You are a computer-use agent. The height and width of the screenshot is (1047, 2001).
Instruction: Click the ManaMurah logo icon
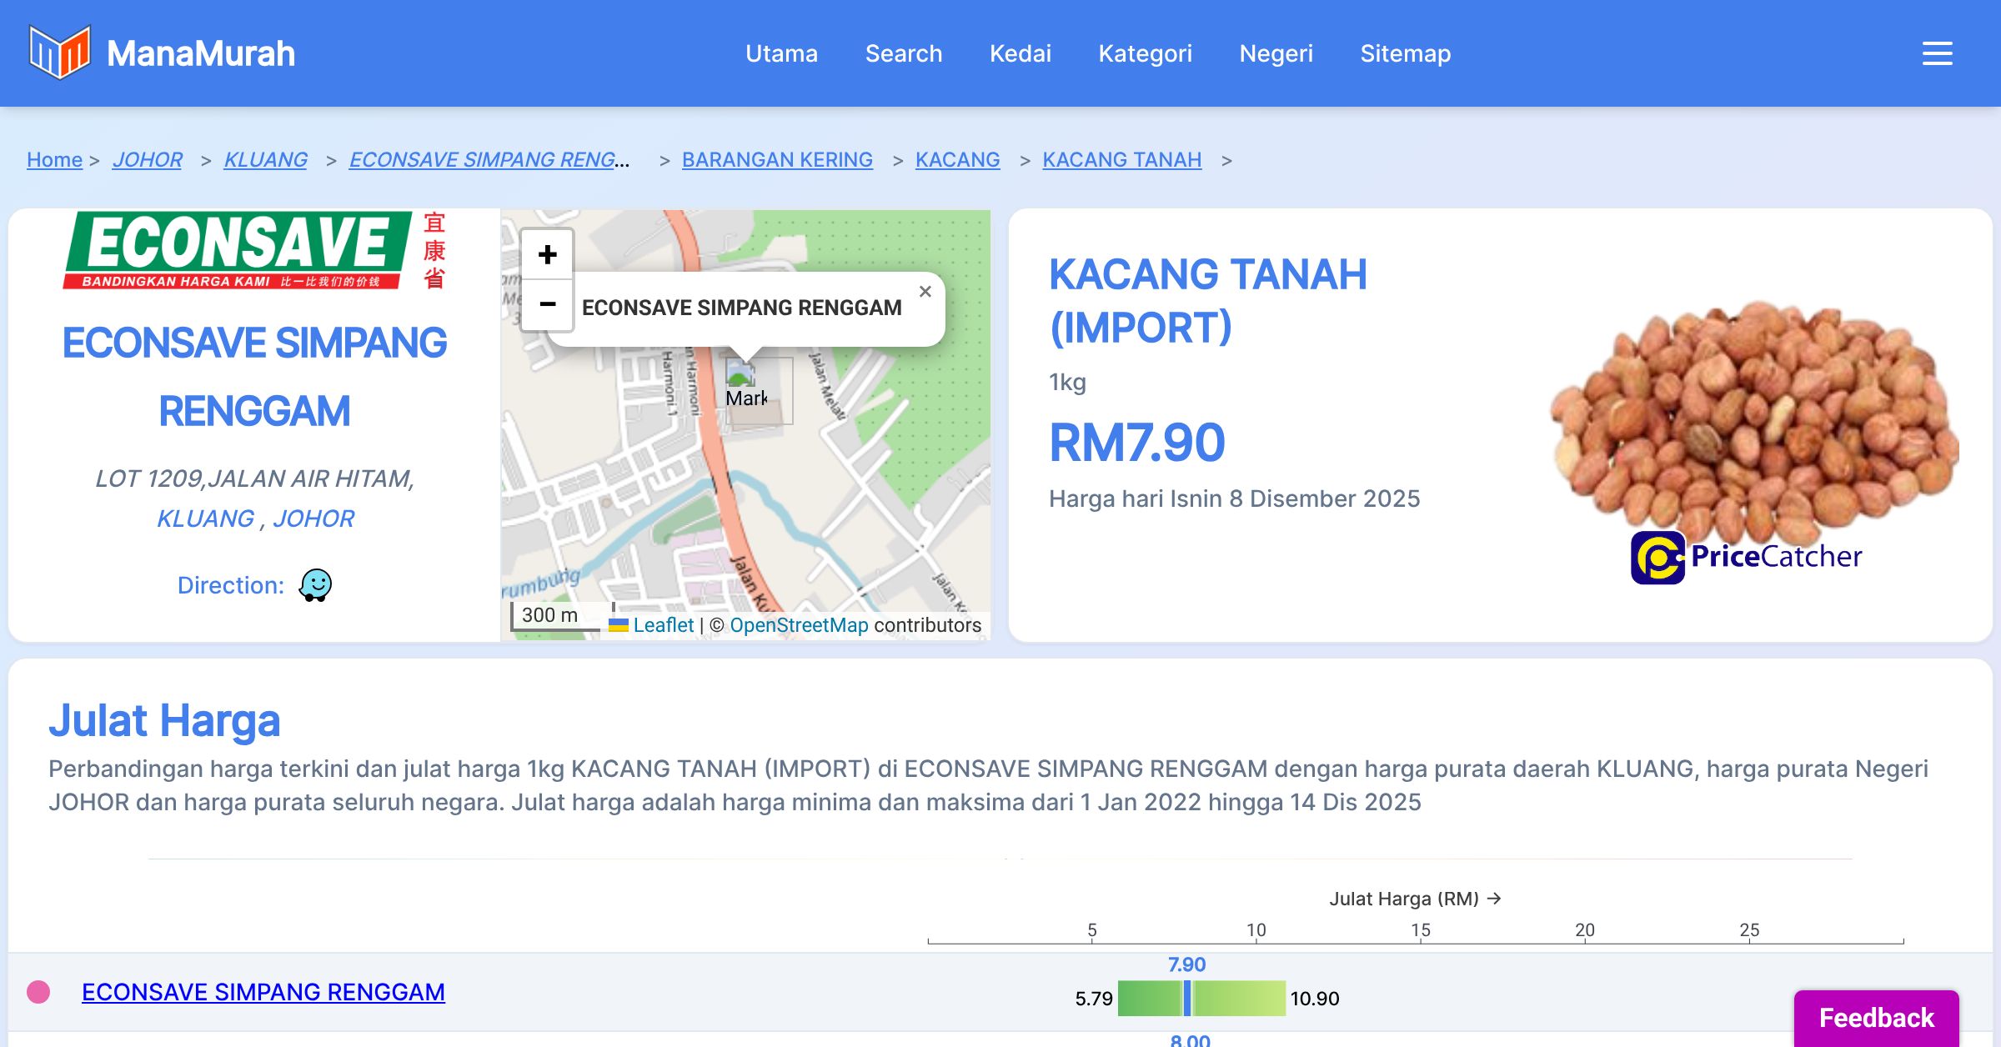click(58, 53)
